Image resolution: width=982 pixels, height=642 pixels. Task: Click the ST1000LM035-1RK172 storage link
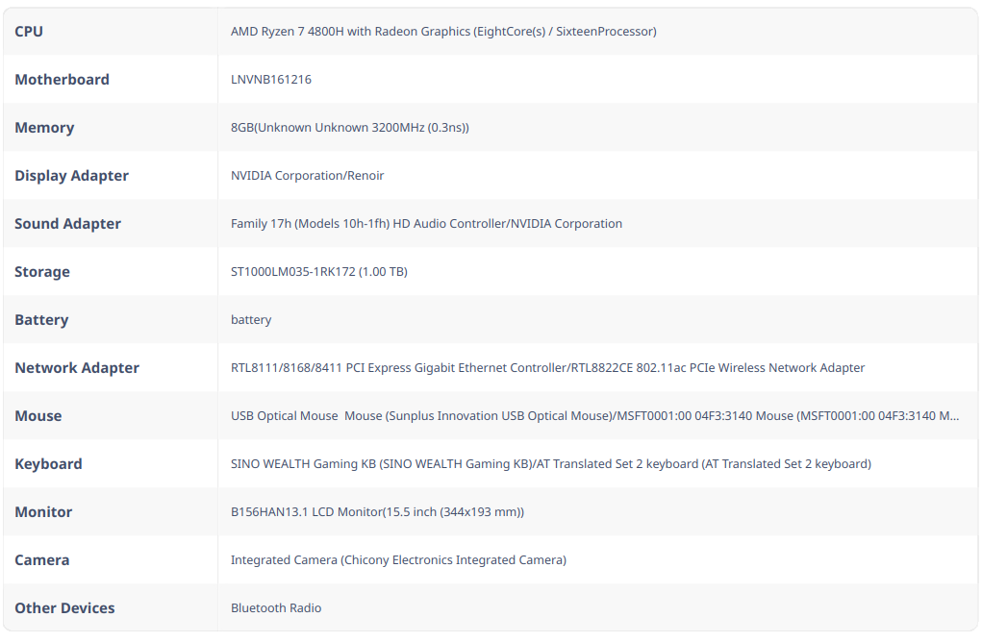[x=319, y=271]
